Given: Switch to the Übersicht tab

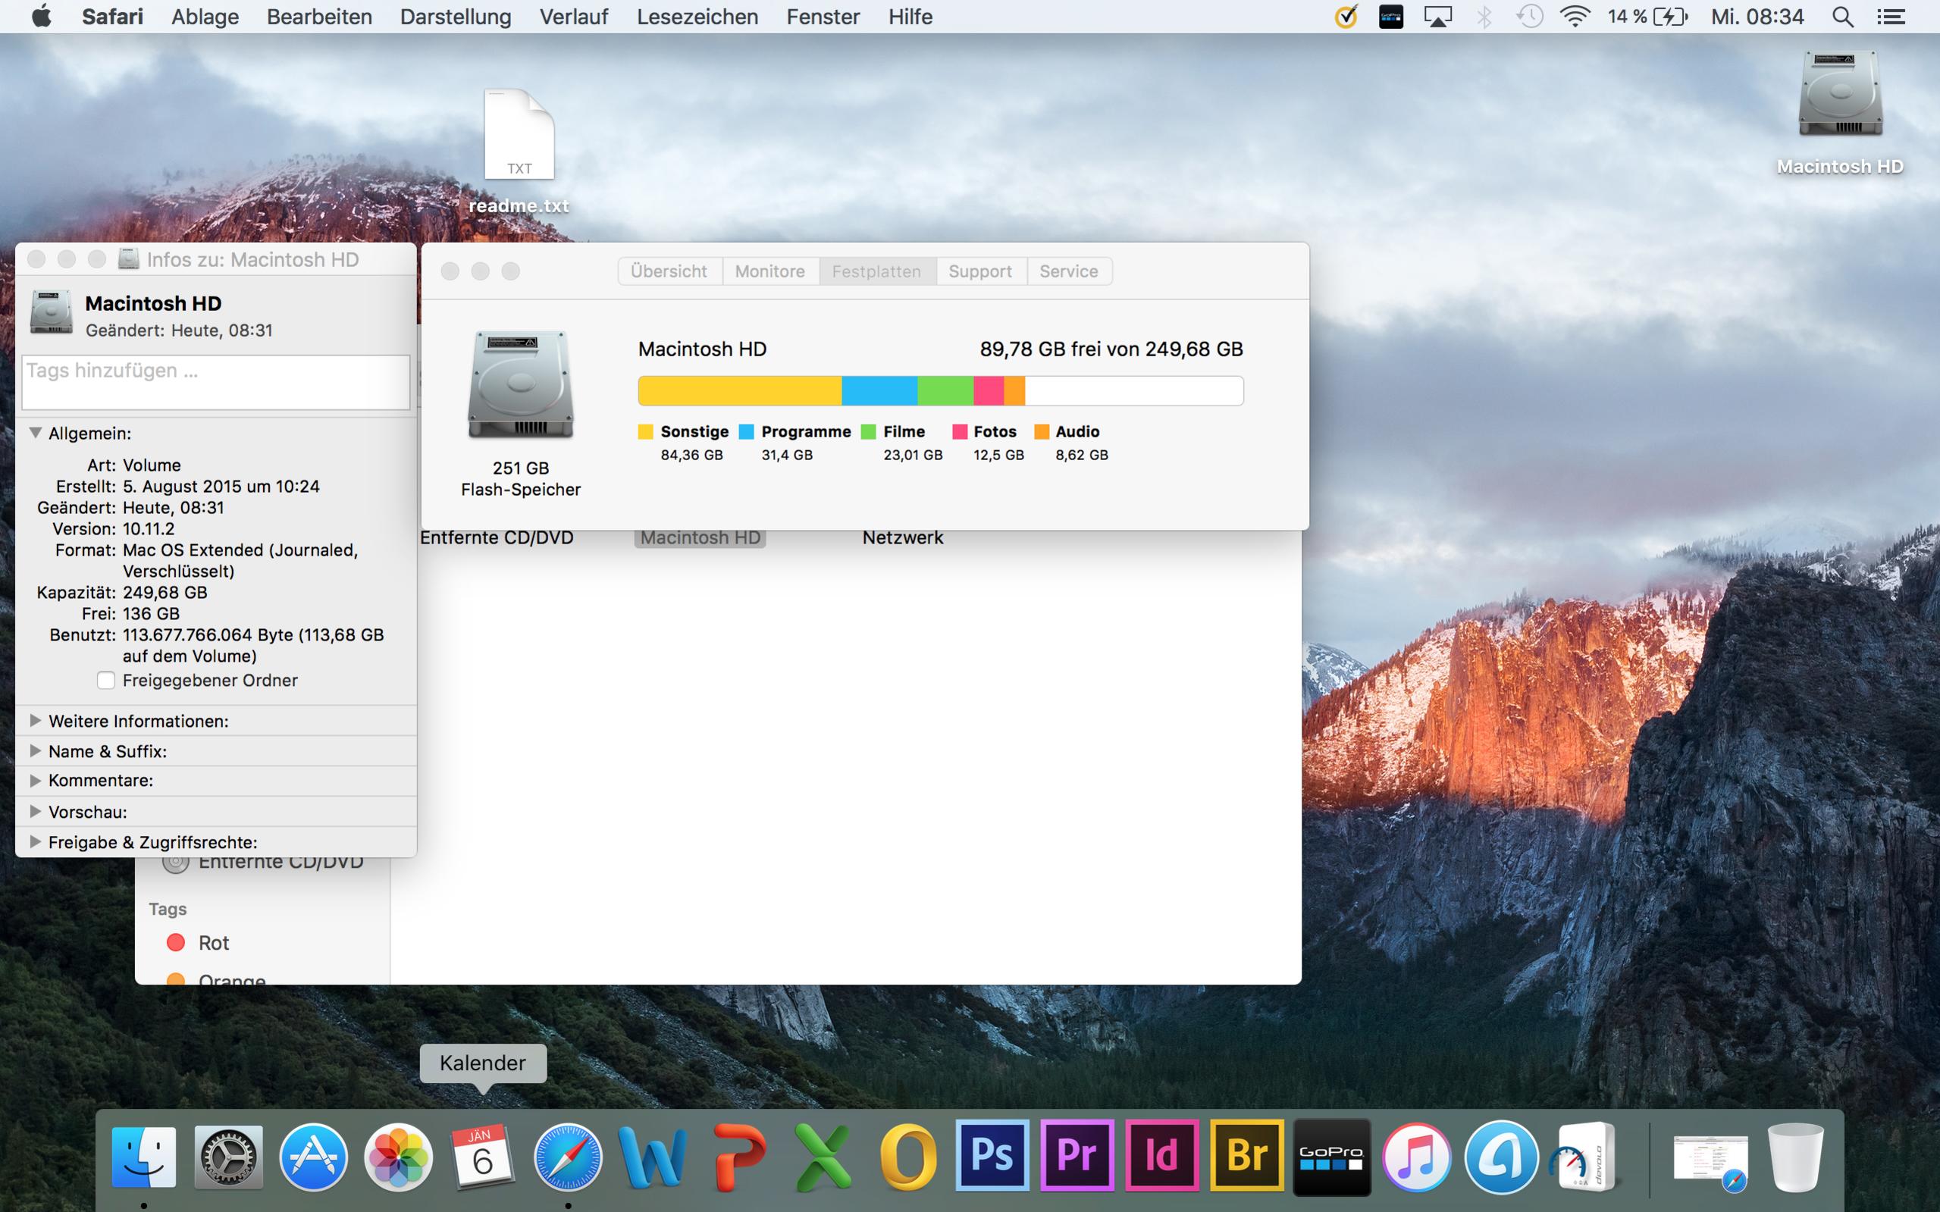Looking at the screenshot, I should coord(669,271).
